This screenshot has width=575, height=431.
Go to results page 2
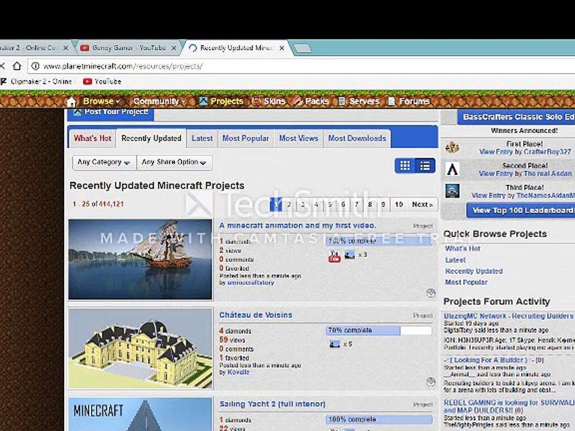289,205
